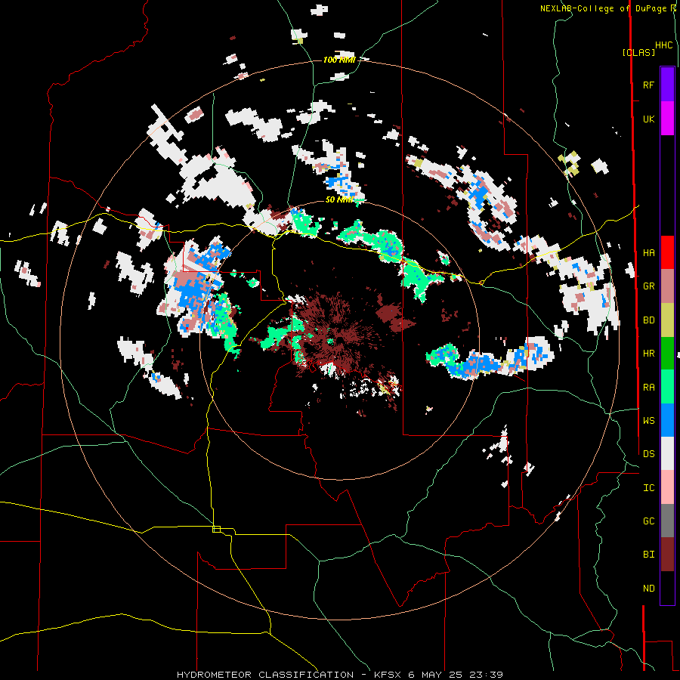
Task: Click the ND legend label
Action: (x=648, y=588)
